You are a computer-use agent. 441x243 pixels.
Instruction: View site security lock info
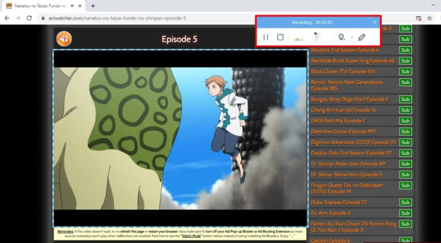click(x=43, y=18)
